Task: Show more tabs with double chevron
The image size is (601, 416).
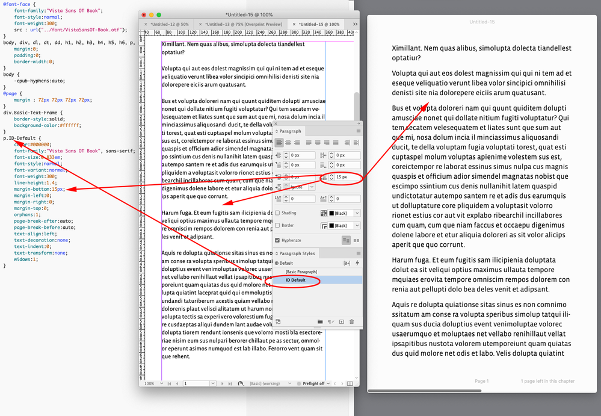Action: click(x=356, y=24)
